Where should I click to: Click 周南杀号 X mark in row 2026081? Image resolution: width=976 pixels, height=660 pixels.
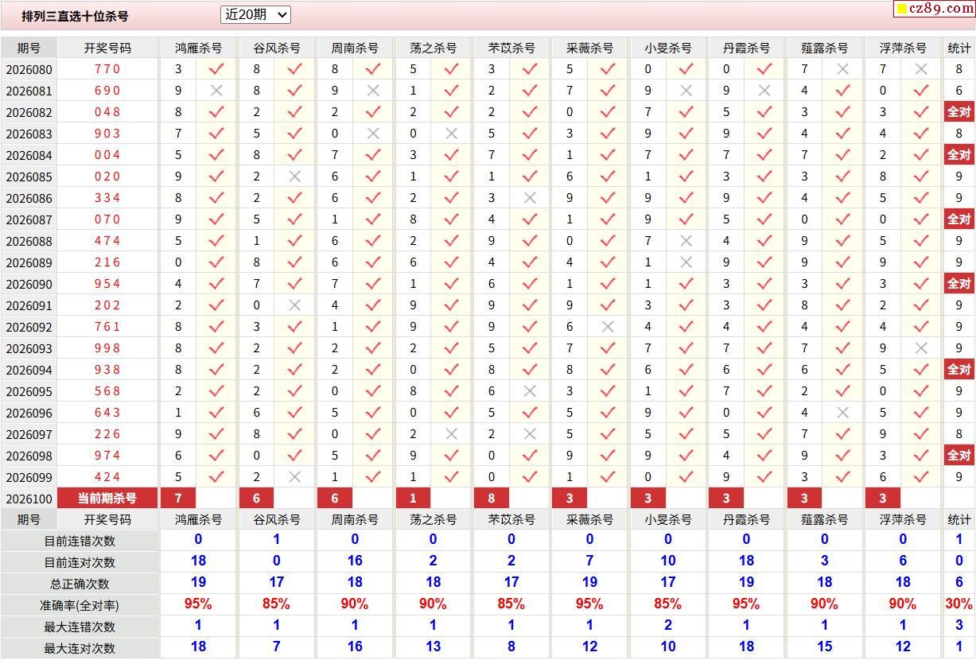click(373, 91)
